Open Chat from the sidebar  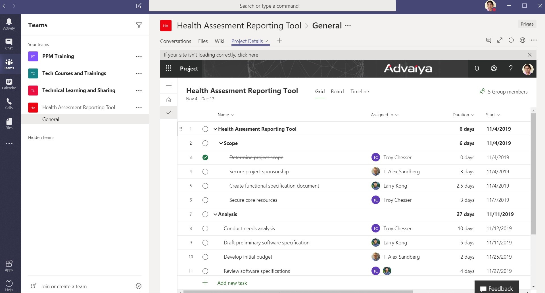click(x=9, y=44)
